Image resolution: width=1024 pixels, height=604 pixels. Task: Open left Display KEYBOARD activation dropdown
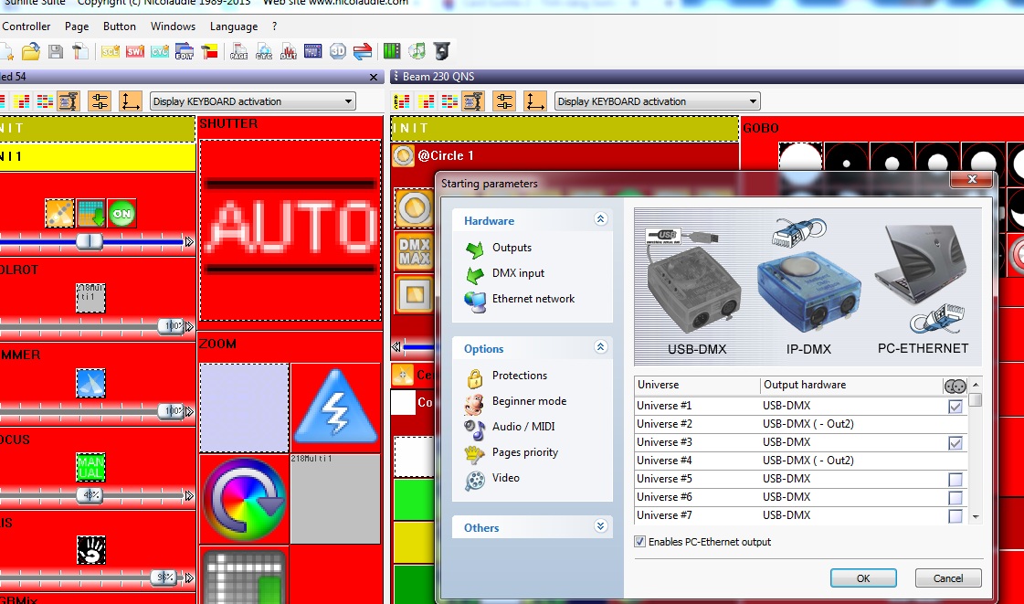click(252, 101)
